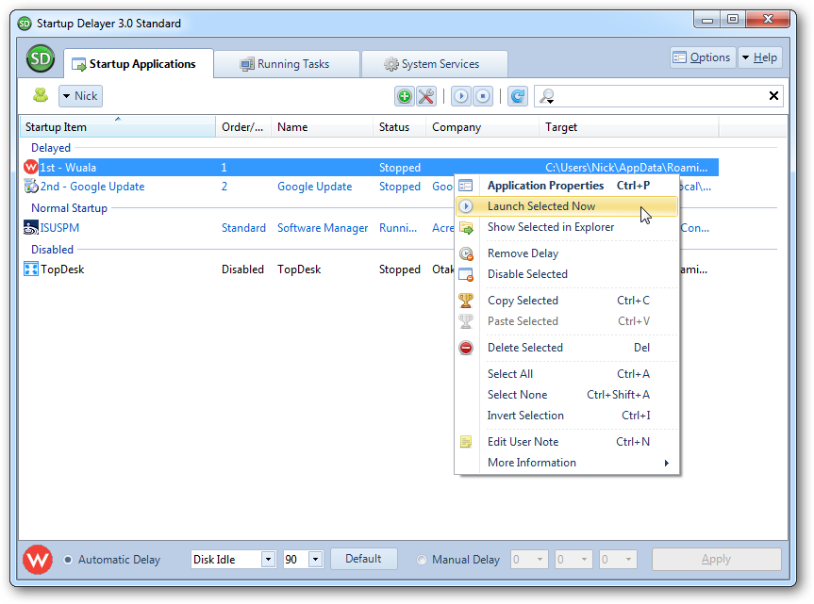This screenshot has width=814, height=604.
Task: Open the Disk Idle dropdown
Action: [269, 560]
